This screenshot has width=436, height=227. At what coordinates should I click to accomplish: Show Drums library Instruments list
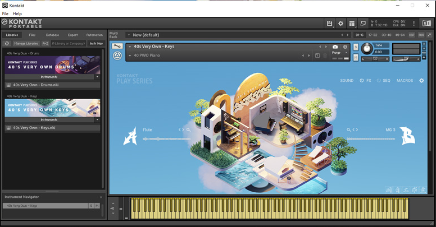tap(49, 77)
